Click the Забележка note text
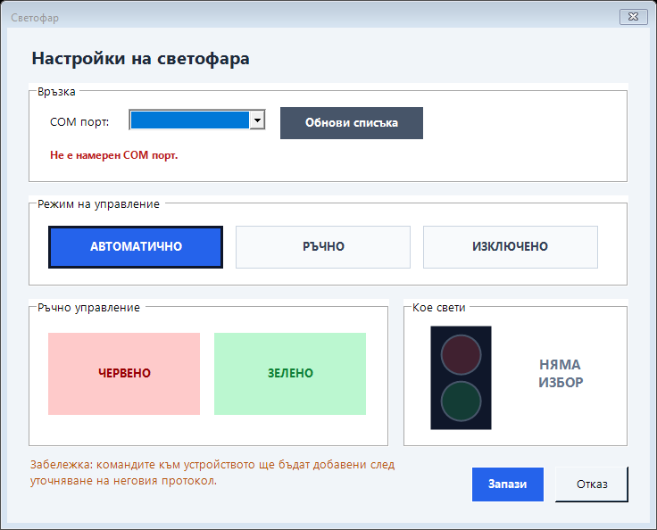The image size is (657, 530). pos(212,473)
